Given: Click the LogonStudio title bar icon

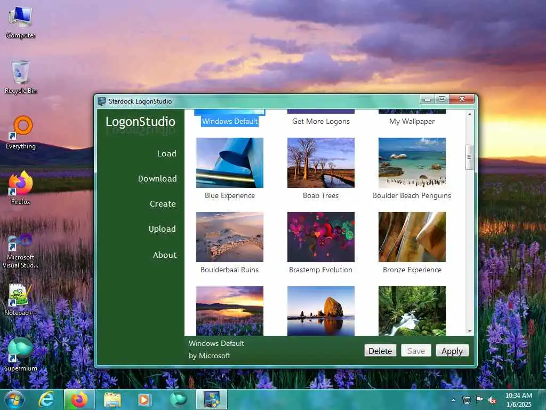Looking at the screenshot, I should coord(102,101).
